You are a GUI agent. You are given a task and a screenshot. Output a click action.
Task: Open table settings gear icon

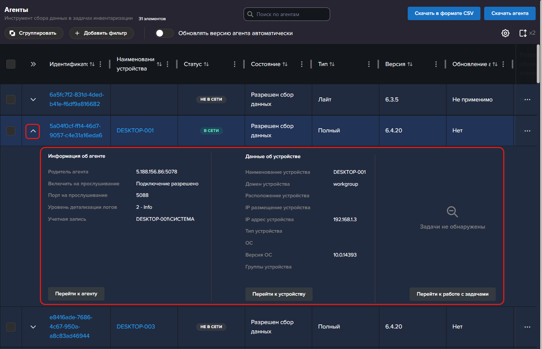coord(505,33)
